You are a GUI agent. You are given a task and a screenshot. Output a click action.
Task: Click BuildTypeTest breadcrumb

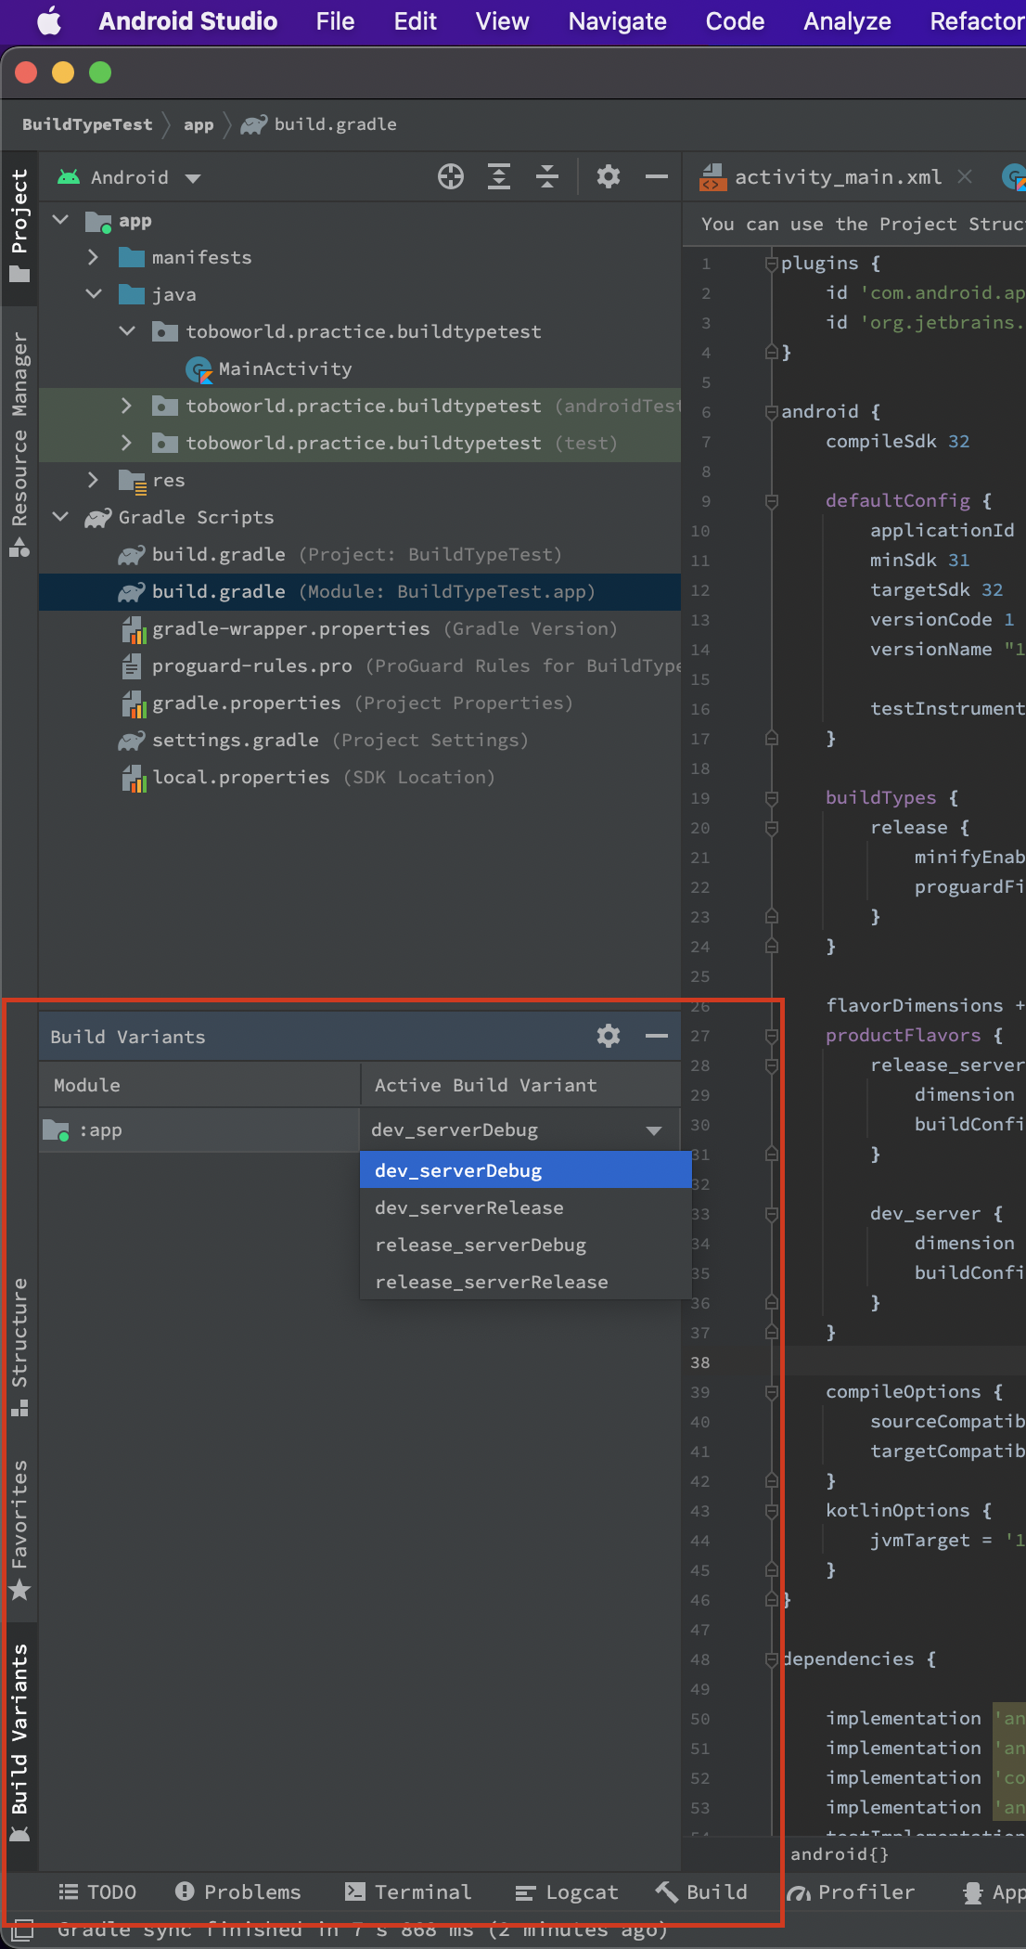click(87, 124)
